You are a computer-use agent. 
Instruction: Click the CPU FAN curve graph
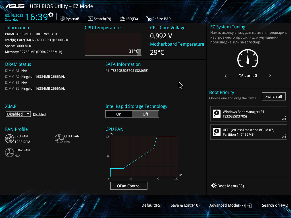tap(144, 156)
